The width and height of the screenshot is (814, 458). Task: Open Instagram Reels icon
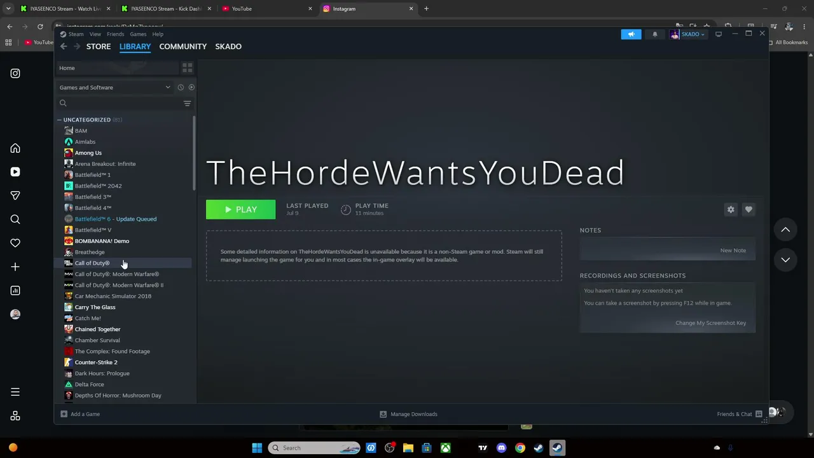click(x=15, y=172)
